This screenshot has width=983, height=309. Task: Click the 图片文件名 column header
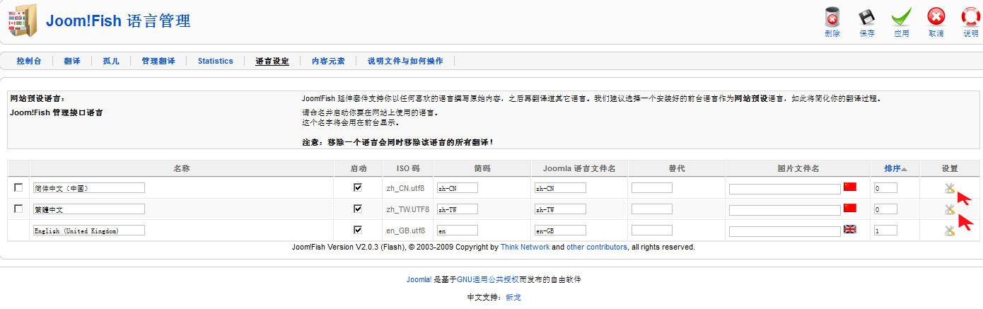(x=798, y=168)
